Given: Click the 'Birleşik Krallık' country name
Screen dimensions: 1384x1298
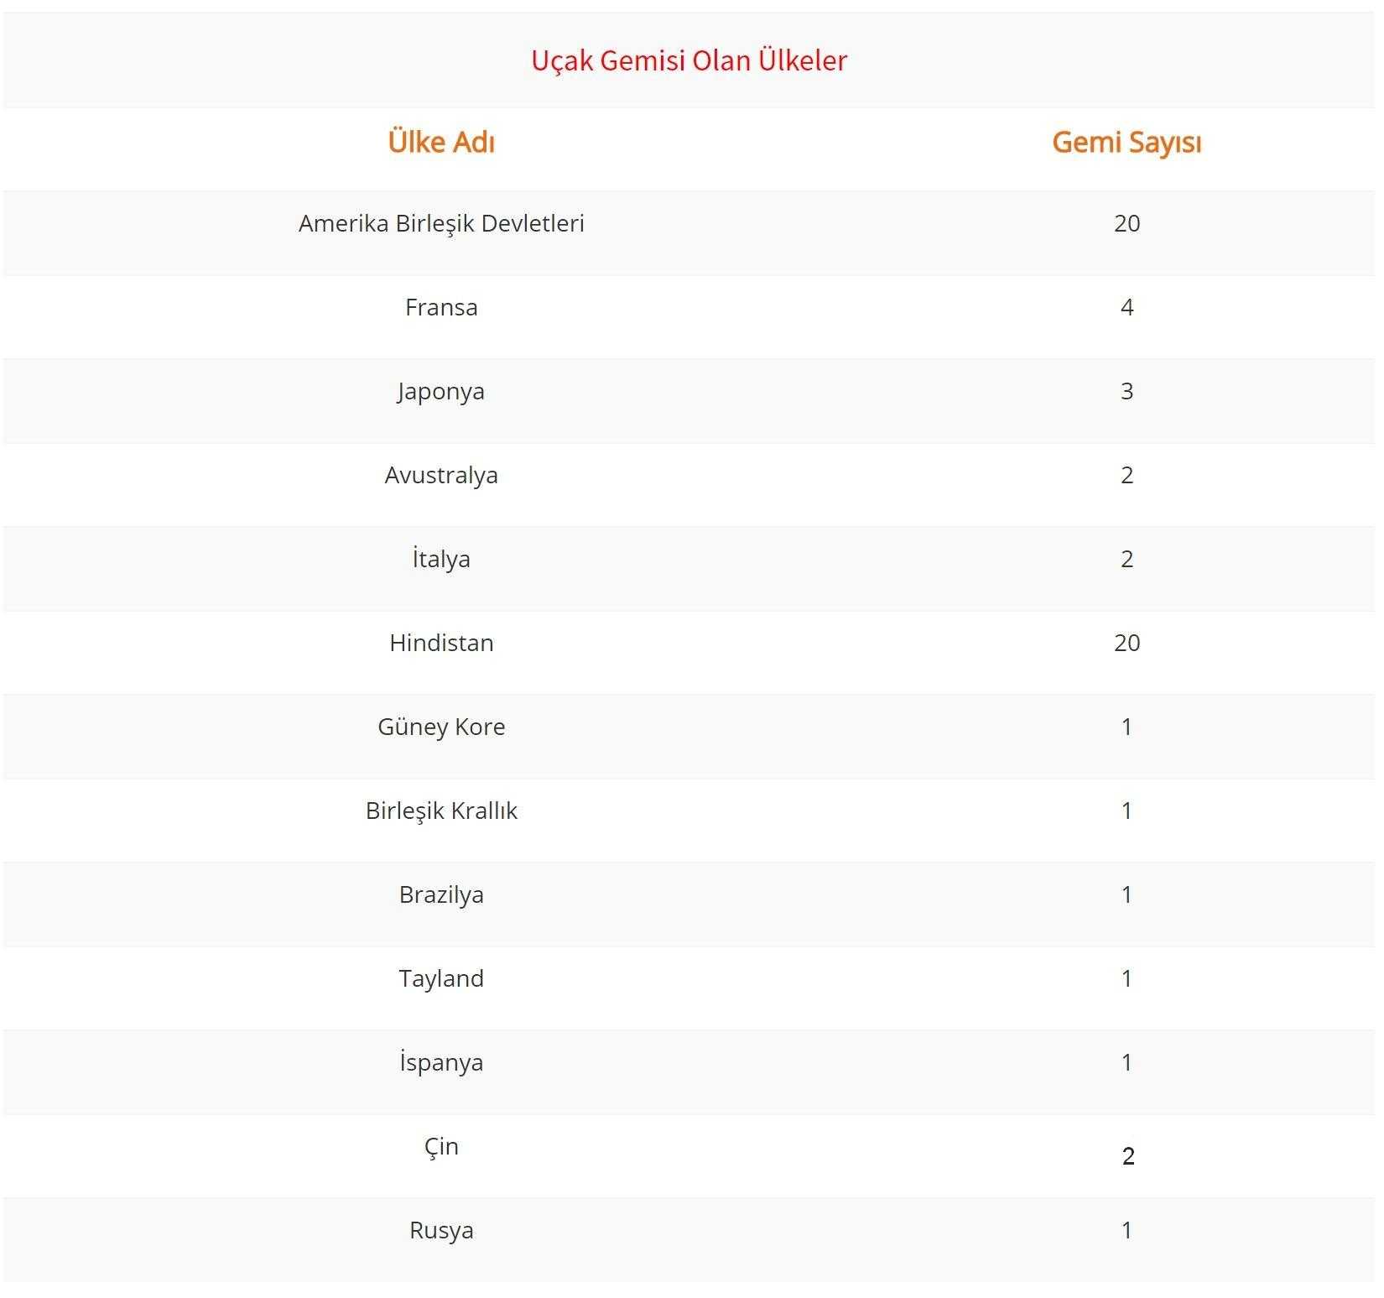Looking at the screenshot, I should pos(441,811).
